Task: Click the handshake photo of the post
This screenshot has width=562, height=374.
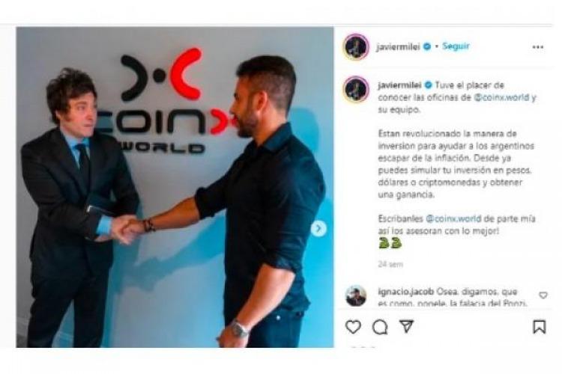Action: click(x=175, y=187)
